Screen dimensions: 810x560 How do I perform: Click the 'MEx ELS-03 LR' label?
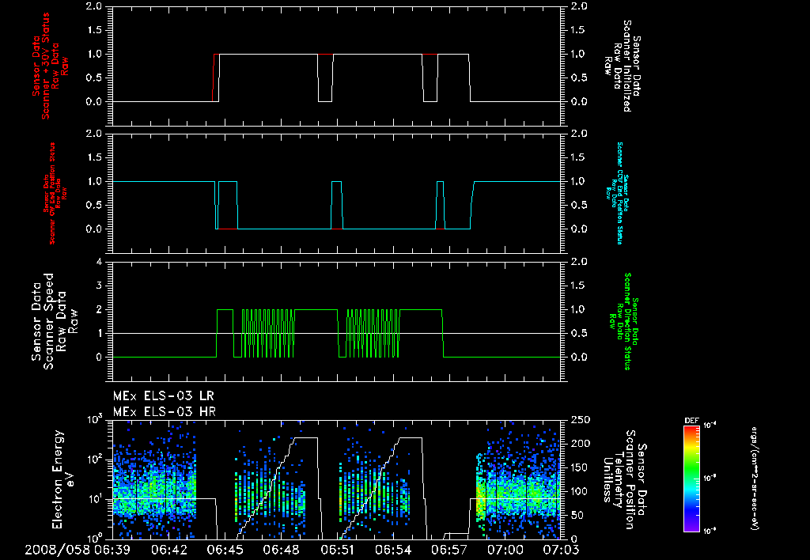point(163,396)
